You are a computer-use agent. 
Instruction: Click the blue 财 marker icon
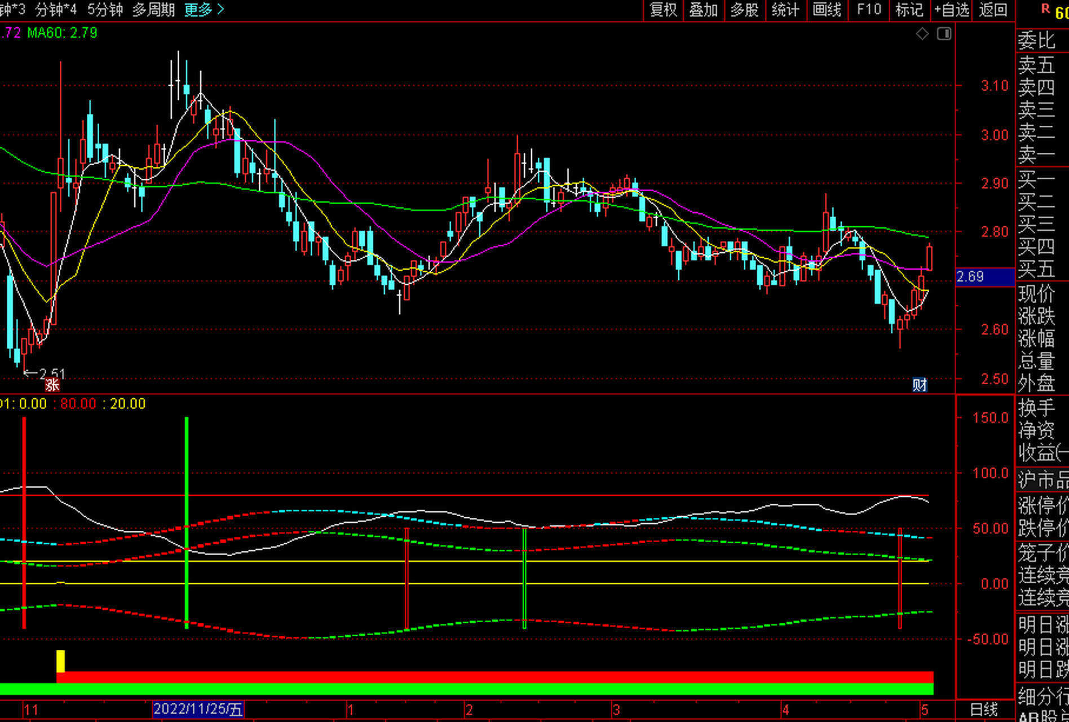920,385
